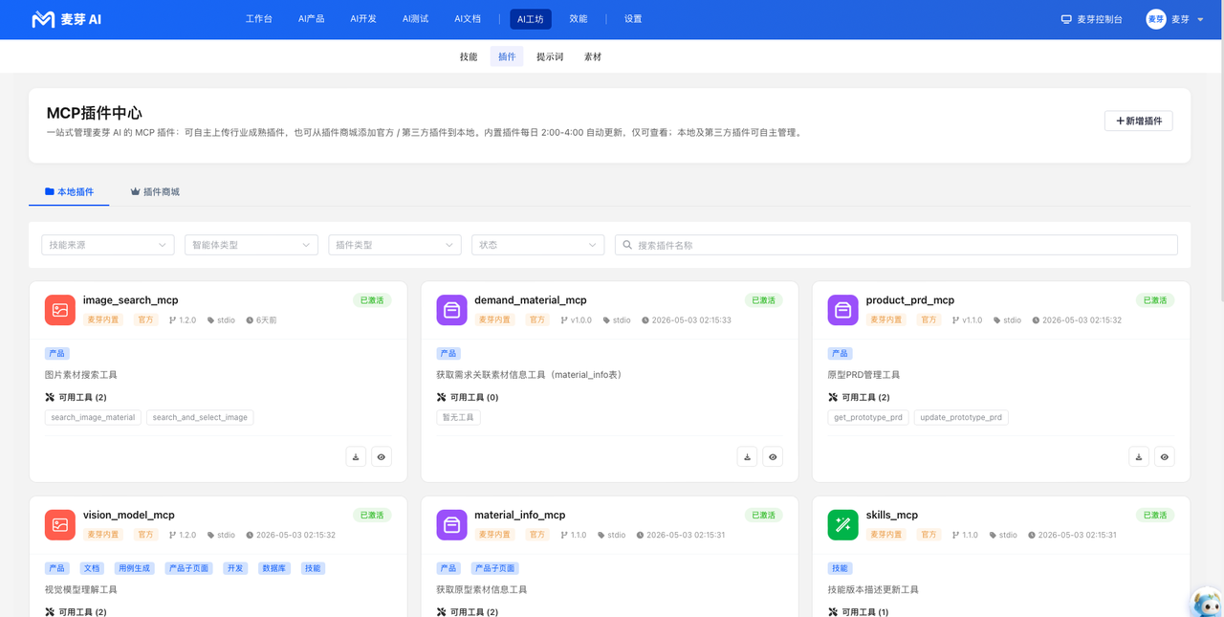Select the AI工坊 menu item
The width and height of the screenshot is (1224, 617).
(531, 19)
